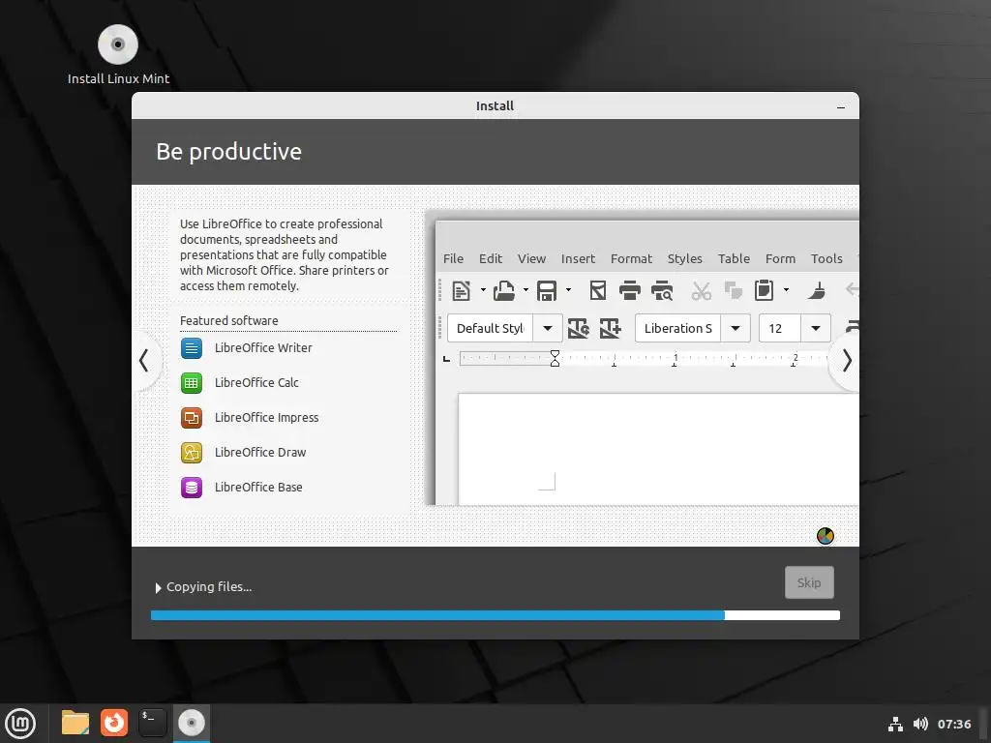Select the installer disc item in taskbar

(192, 723)
